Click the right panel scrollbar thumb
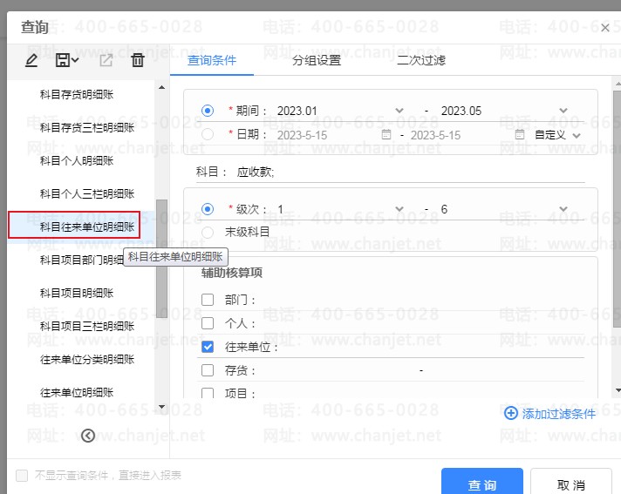621x494 pixels. tap(617, 209)
